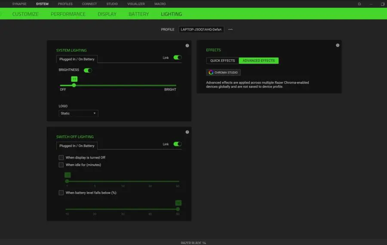This screenshot has width=387, height=245.
Task: Click the LOGO label
Action: tap(63, 106)
